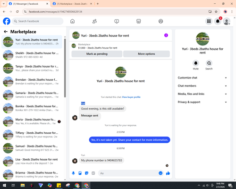Viewport: 236px width, 189px height.
Task: Click the Search Facebook field
Action: [x=38, y=21]
